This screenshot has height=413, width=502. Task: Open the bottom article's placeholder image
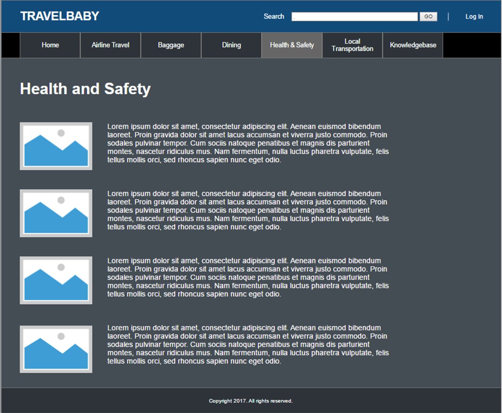click(x=55, y=349)
